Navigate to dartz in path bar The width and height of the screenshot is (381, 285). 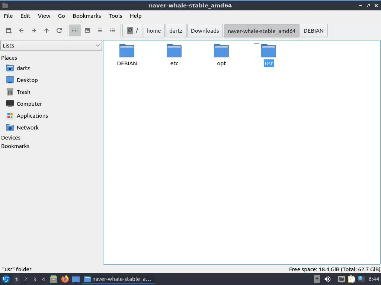click(176, 30)
